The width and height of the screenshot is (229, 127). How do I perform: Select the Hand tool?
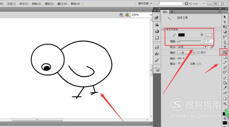[x=225, y=98]
